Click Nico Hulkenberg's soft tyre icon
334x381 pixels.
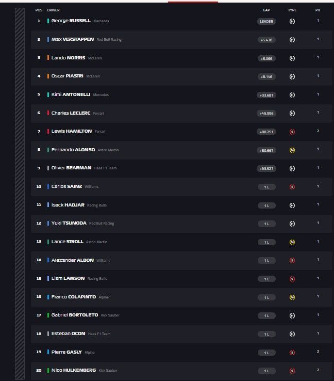click(292, 371)
